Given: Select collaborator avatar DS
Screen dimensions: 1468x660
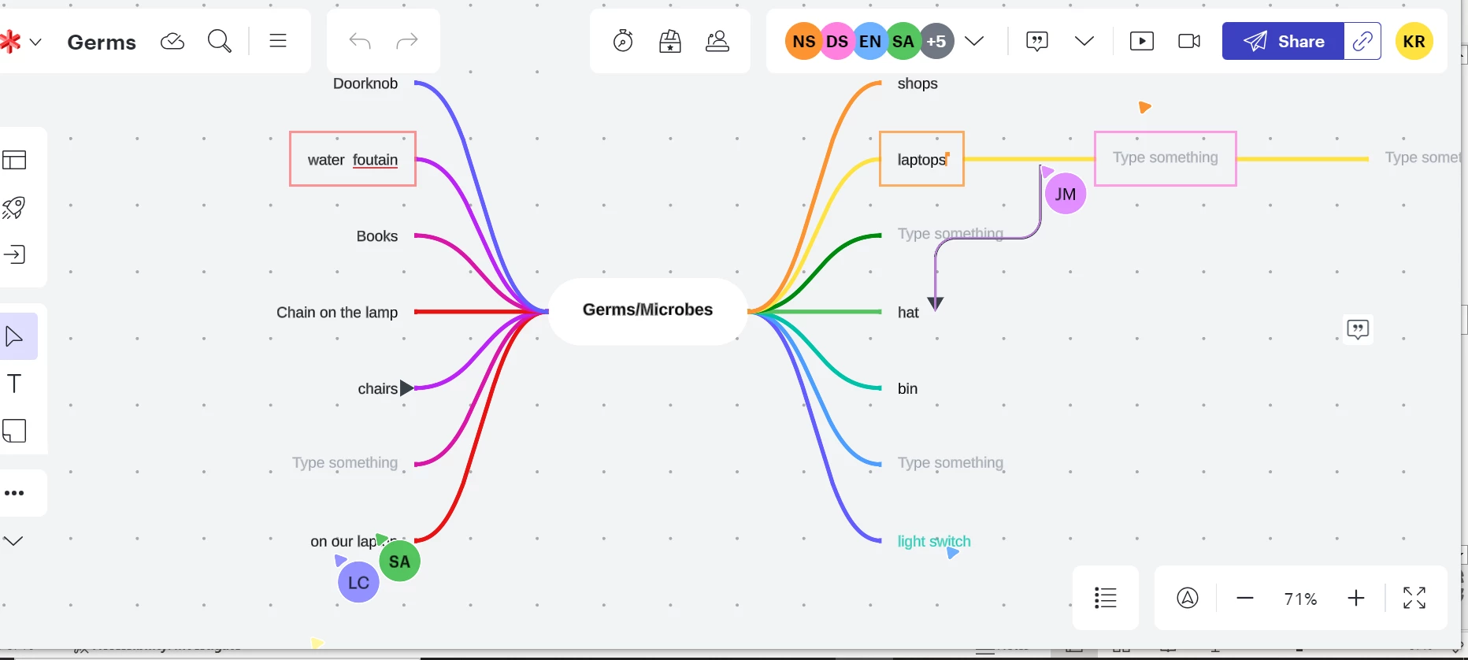Looking at the screenshot, I should click(837, 42).
